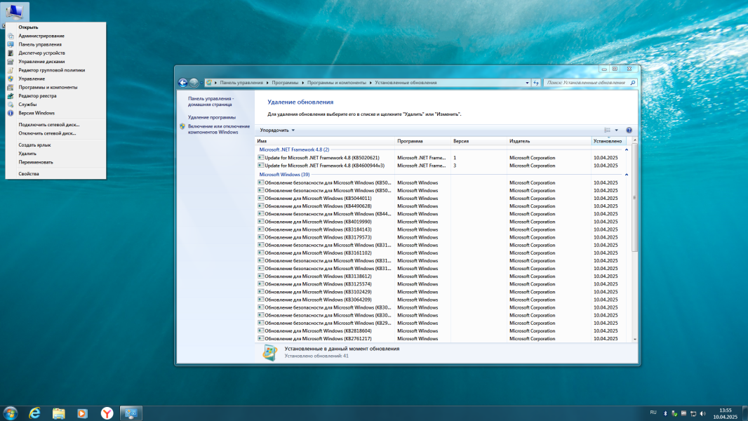Change the list view using the view icon

coord(607,131)
